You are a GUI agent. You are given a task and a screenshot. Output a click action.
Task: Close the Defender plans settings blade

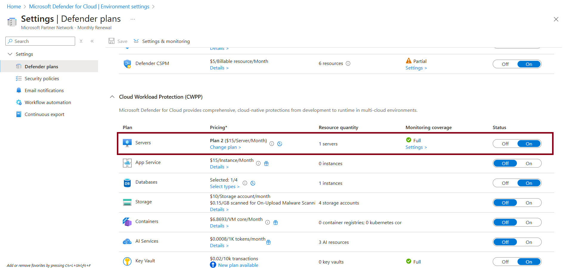coord(556,19)
